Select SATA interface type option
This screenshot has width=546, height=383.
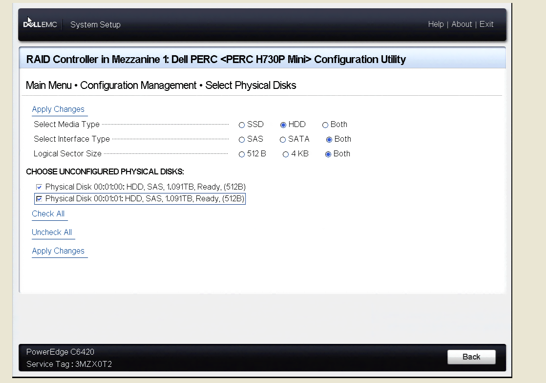283,140
